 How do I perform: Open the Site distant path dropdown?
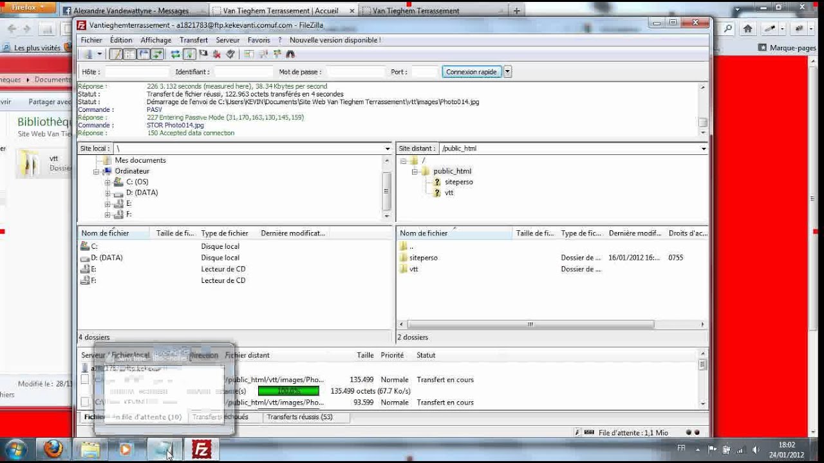click(704, 149)
